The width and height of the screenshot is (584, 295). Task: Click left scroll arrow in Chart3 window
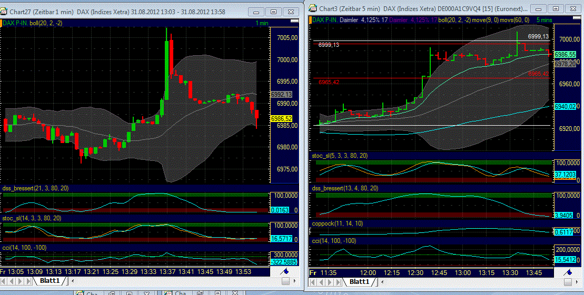click(x=382, y=282)
